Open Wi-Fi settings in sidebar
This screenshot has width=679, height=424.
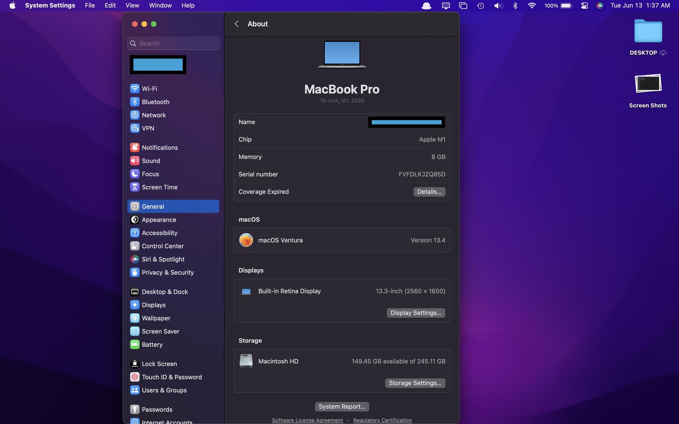point(173,89)
